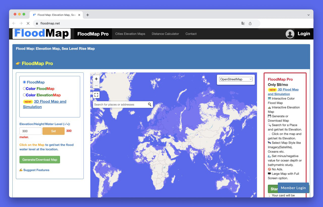Click the map place search field
The width and height of the screenshot is (323, 207).
[120, 104]
